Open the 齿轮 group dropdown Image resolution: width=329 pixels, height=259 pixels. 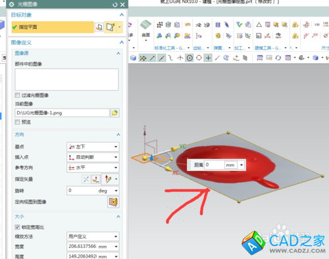(208, 48)
